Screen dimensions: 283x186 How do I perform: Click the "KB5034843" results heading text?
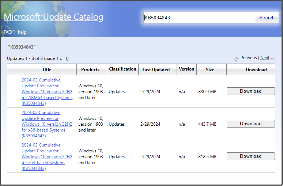point(22,47)
